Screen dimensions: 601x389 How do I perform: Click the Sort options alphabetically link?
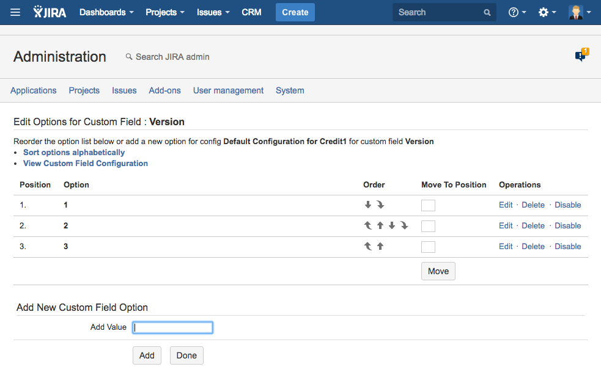click(x=74, y=153)
